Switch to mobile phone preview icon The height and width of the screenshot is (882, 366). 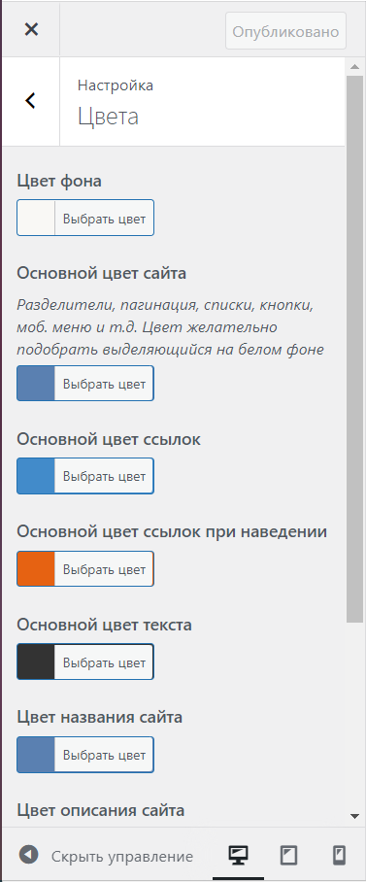[339, 856]
